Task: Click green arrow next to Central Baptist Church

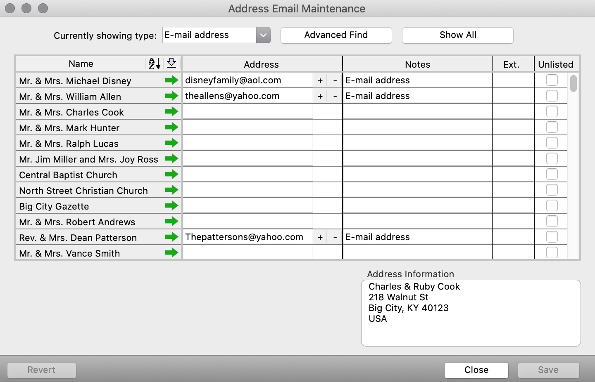Action: [171, 174]
